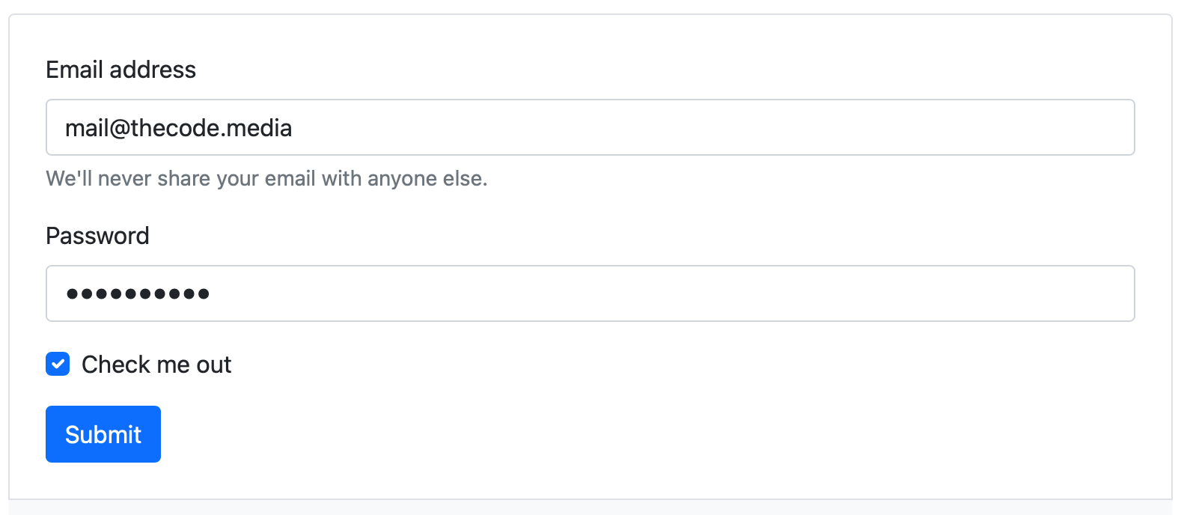Click the "We'll never share" help text
Image resolution: width=1184 pixels, height=515 pixels.
(266, 179)
